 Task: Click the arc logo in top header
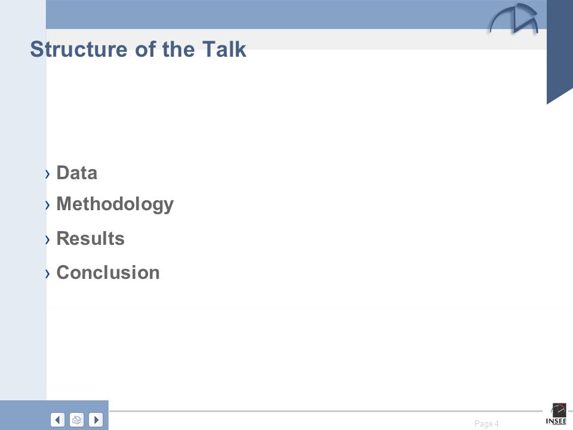(x=514, y=19)
